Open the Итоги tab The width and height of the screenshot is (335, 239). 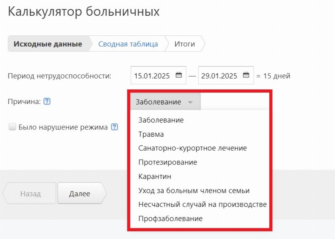184,44
